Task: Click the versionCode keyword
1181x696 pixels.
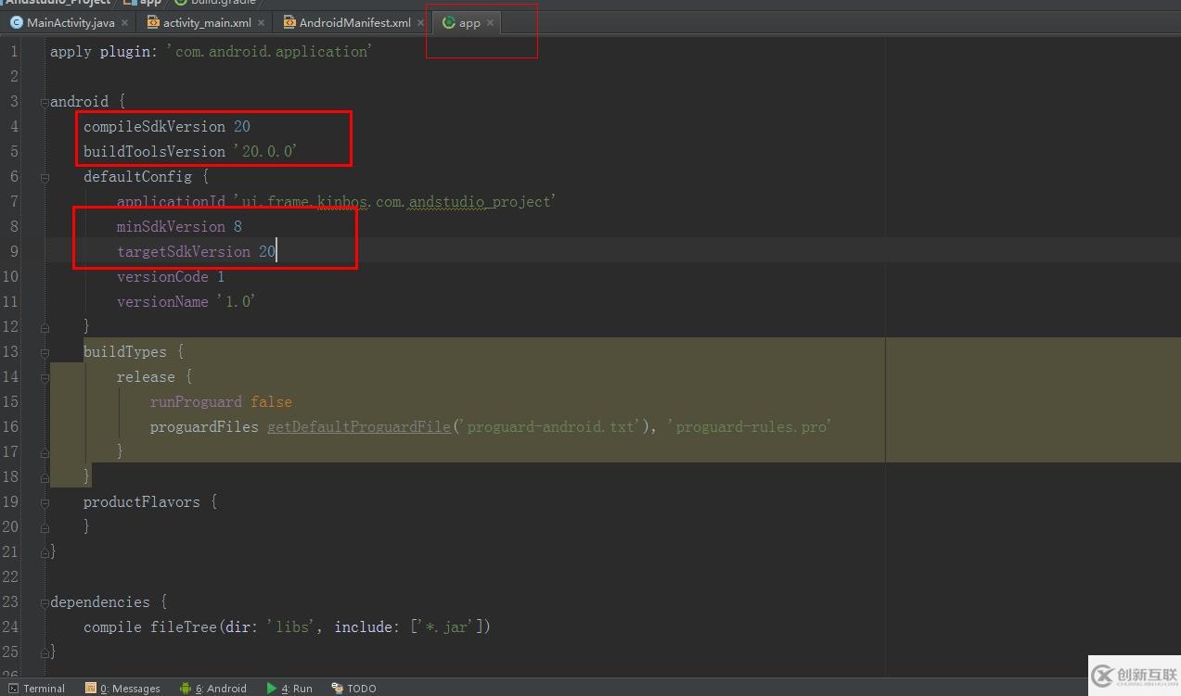Action: 162,277
